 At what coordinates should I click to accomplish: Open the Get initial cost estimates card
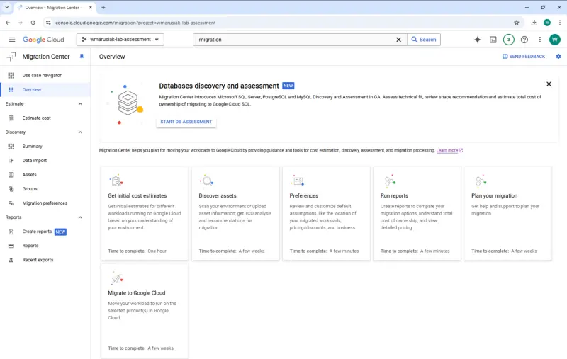pyautogui.click(x=145, y=213)
